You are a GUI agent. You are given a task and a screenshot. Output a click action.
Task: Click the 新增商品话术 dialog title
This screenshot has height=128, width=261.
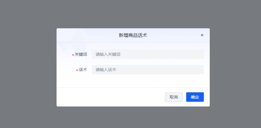[x=133, y=35]
